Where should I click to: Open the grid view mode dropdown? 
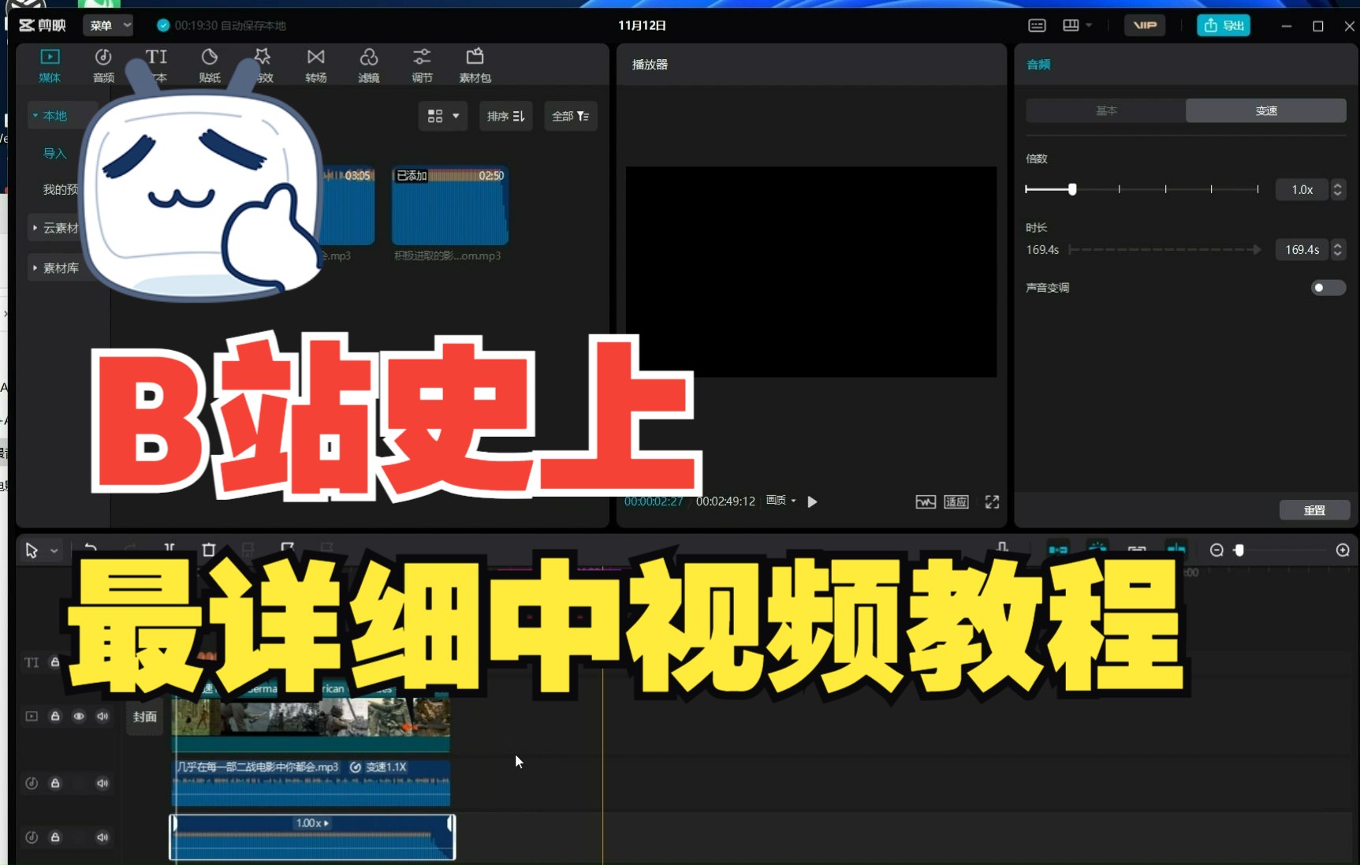pos(443,116)
